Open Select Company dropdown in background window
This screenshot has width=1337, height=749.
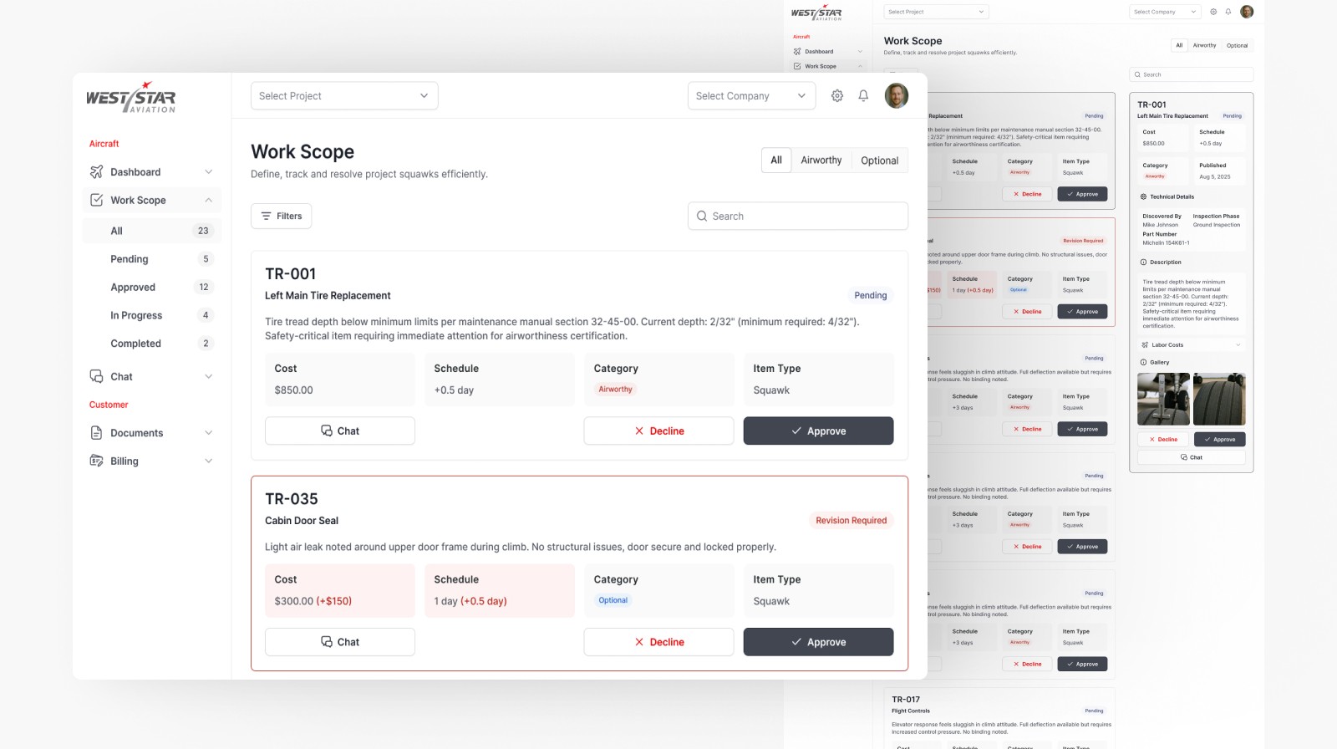1166,12
